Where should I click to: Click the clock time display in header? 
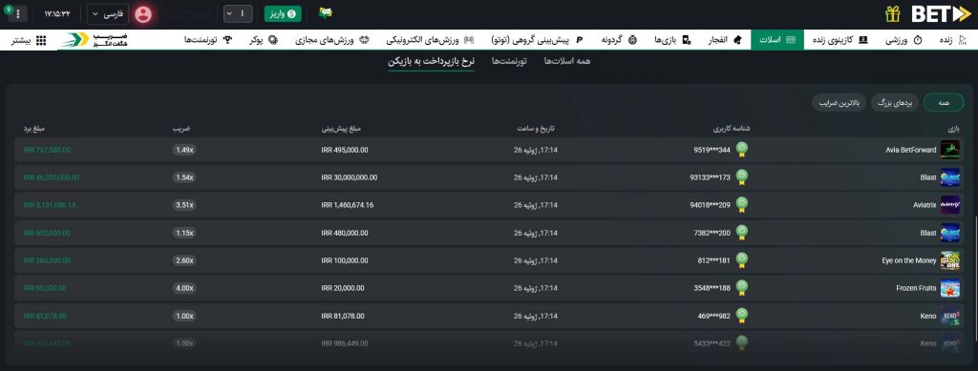[x=57, y=13]
